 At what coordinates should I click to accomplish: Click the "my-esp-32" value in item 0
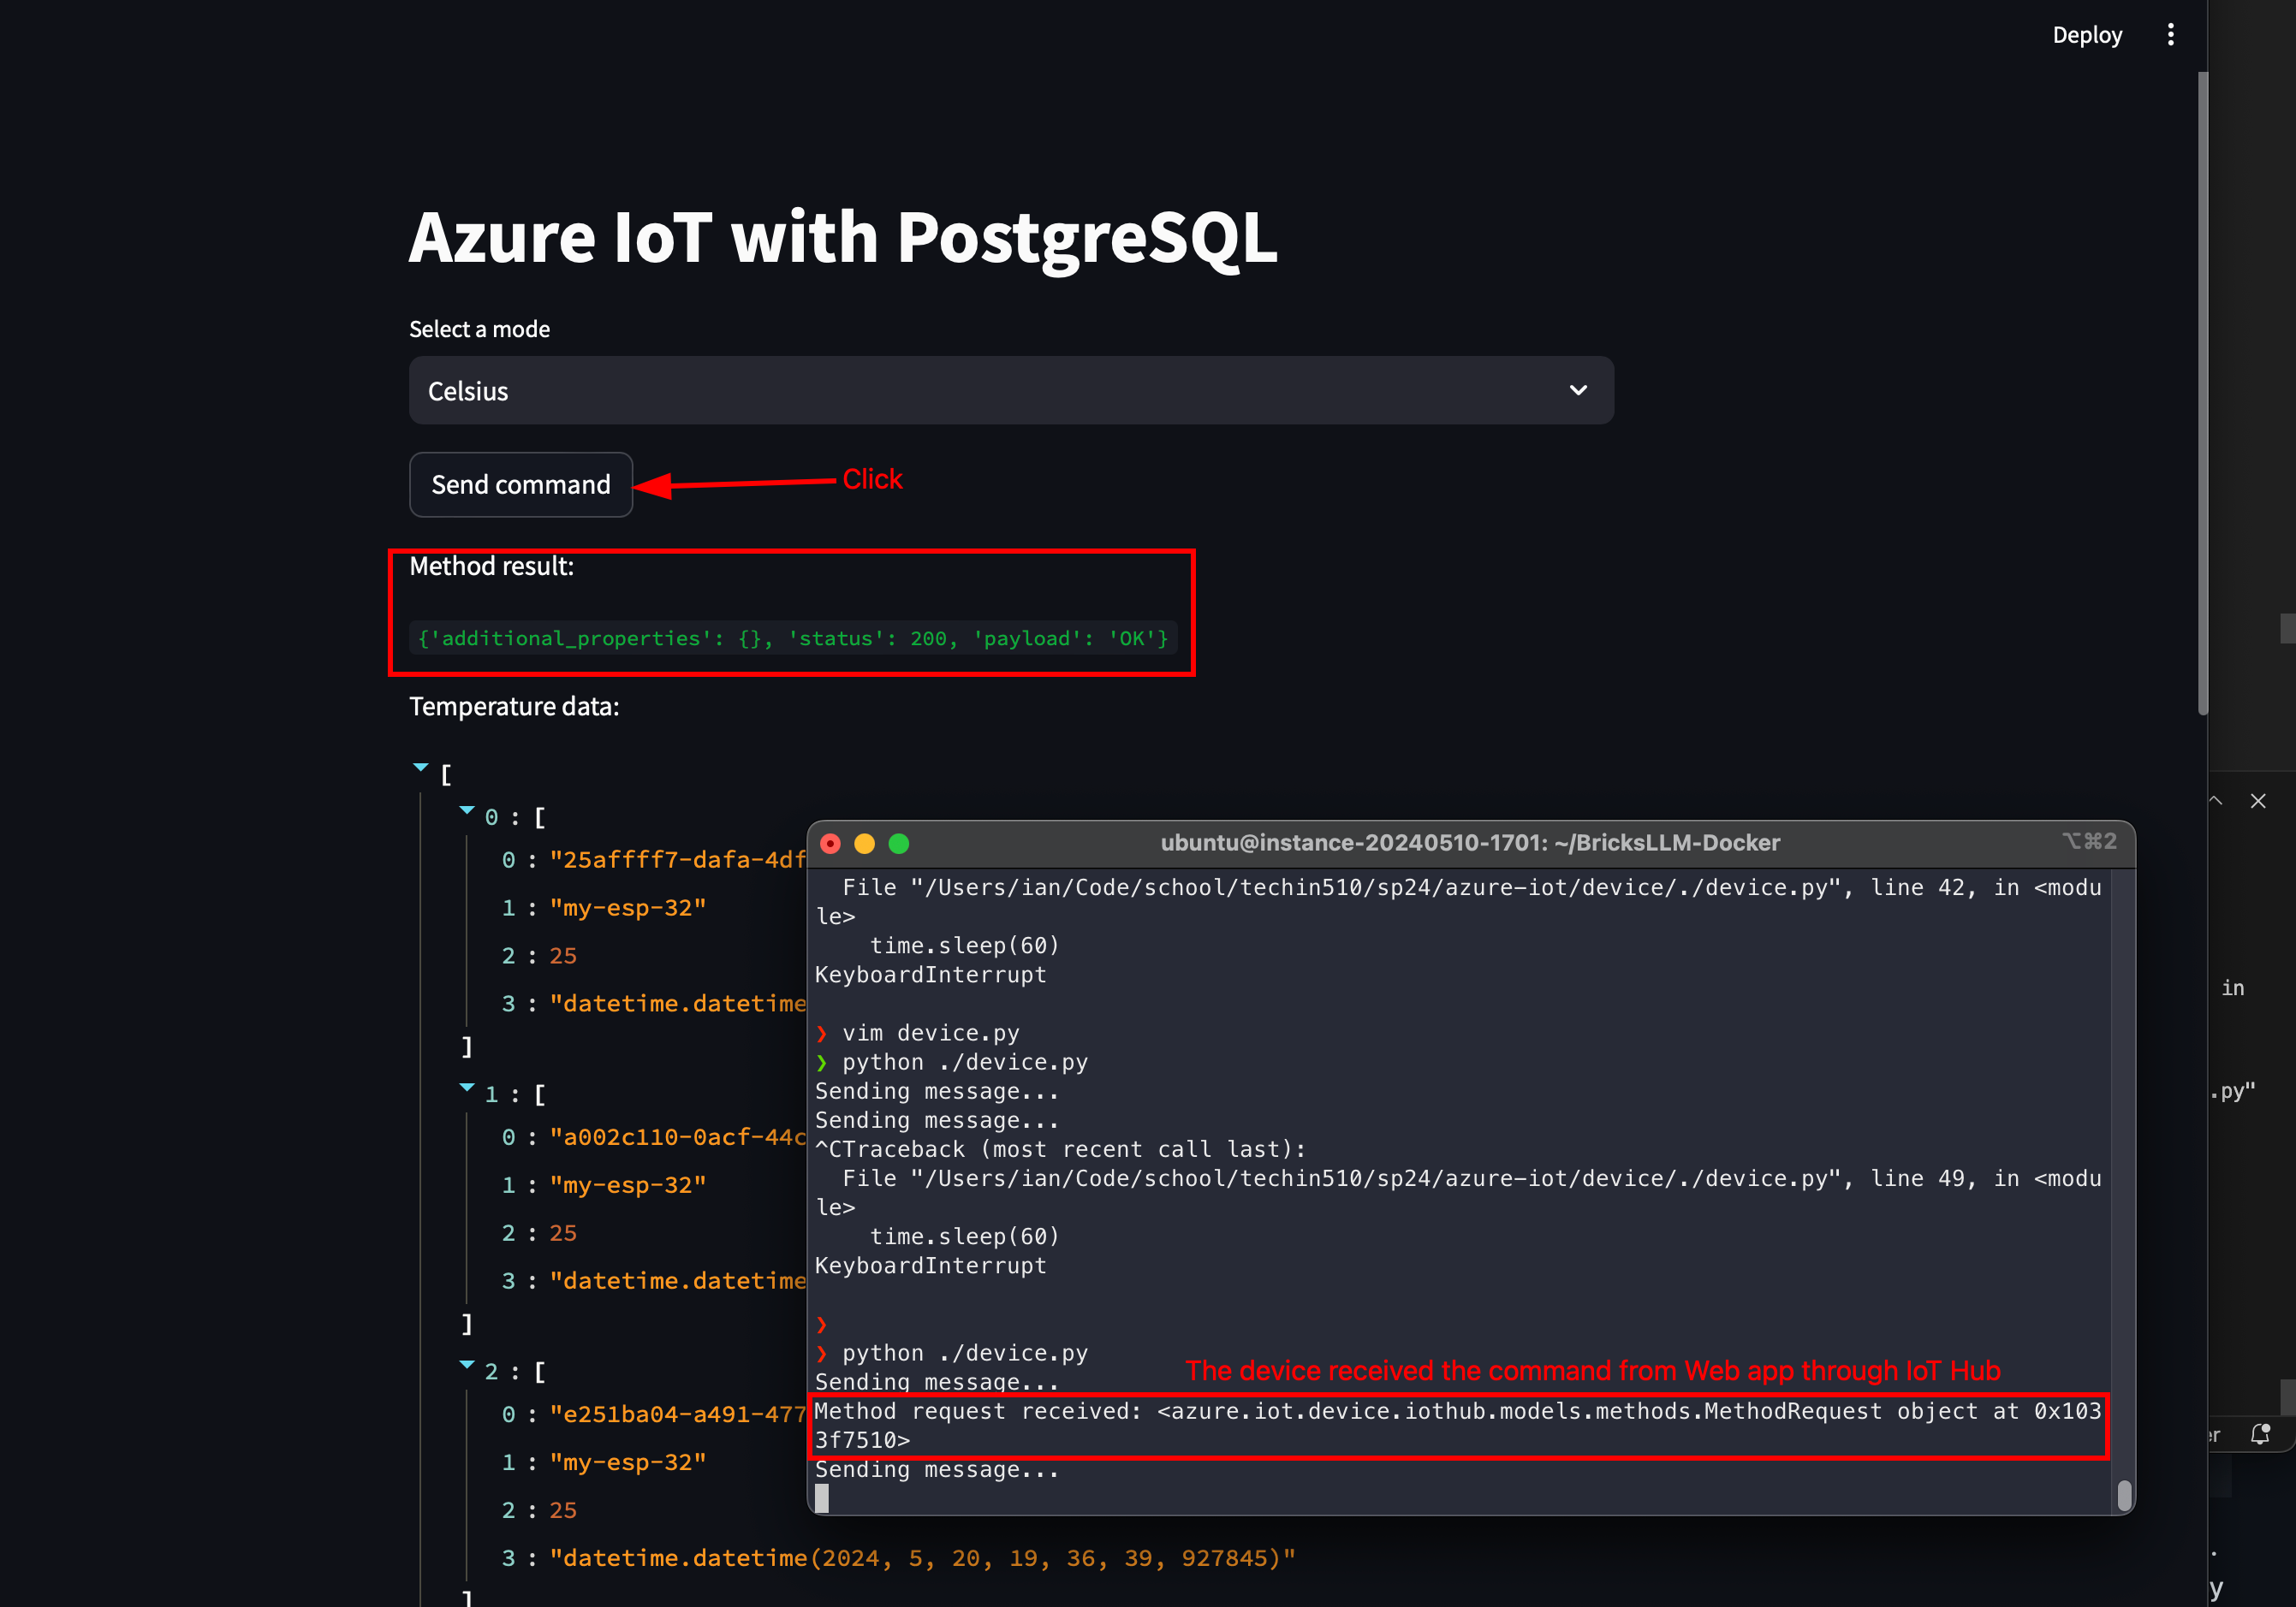click(x=627, y=907)
